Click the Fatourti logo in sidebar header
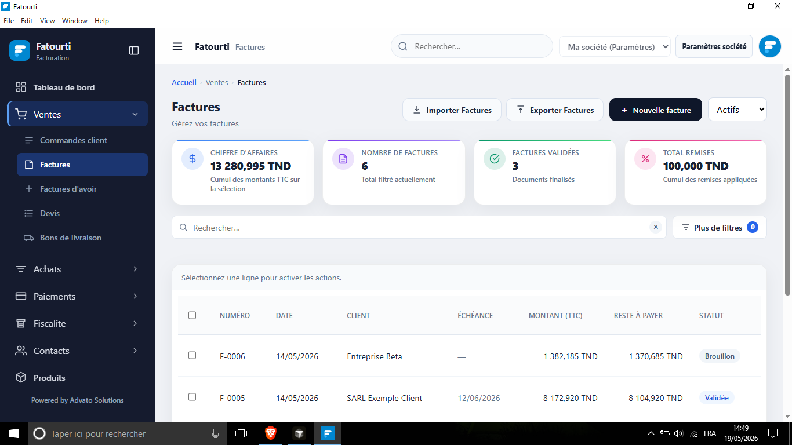The width and height of the screenshot is (792, 445). (20, 50)
